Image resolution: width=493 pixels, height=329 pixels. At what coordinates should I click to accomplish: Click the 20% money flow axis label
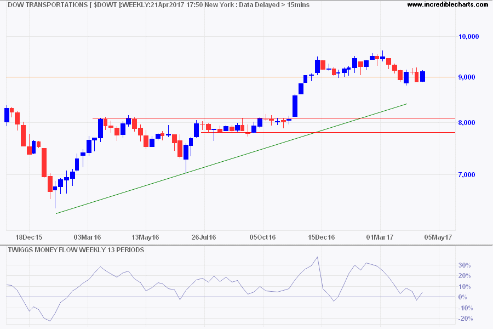click(465, 276)
